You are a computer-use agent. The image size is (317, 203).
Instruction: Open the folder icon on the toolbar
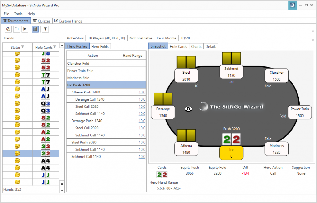pos(16,29)
